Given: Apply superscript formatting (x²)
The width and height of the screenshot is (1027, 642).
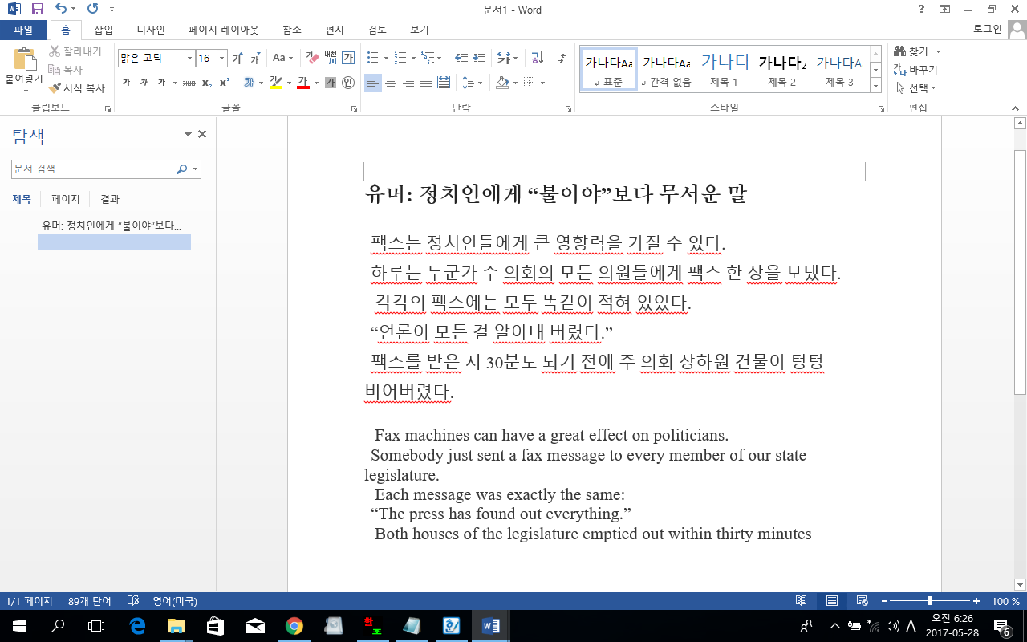Looking at the screenshot, I should coord(225,83).
